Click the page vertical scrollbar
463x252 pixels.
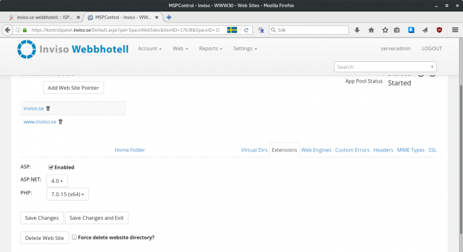point(461,159)
